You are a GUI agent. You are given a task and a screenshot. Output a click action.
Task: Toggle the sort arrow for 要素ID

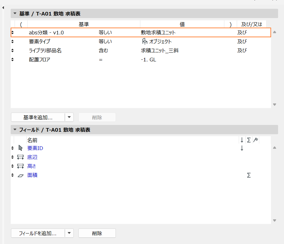[x=242, y=148]
